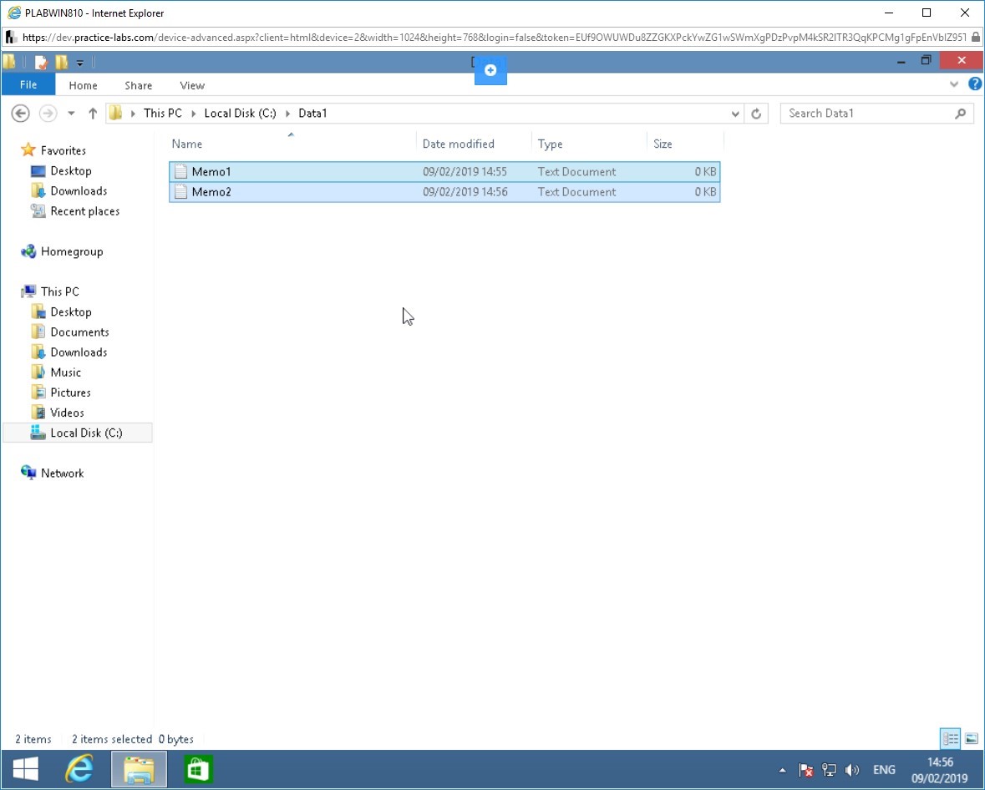Screen dimensions: 985x790
Task: Expand the chevron after Local Disk breadcrumb
Action: pos(287,114)
